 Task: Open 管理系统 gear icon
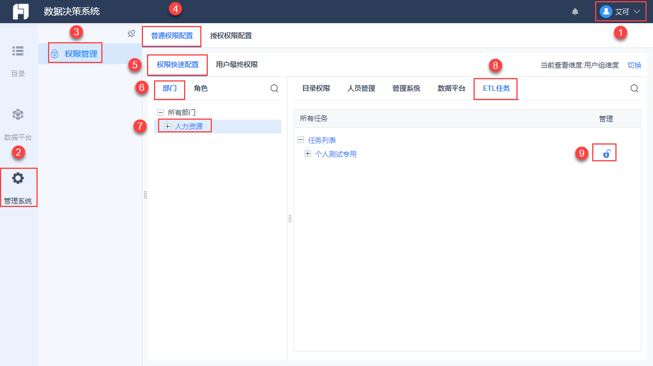pos(18,179)
